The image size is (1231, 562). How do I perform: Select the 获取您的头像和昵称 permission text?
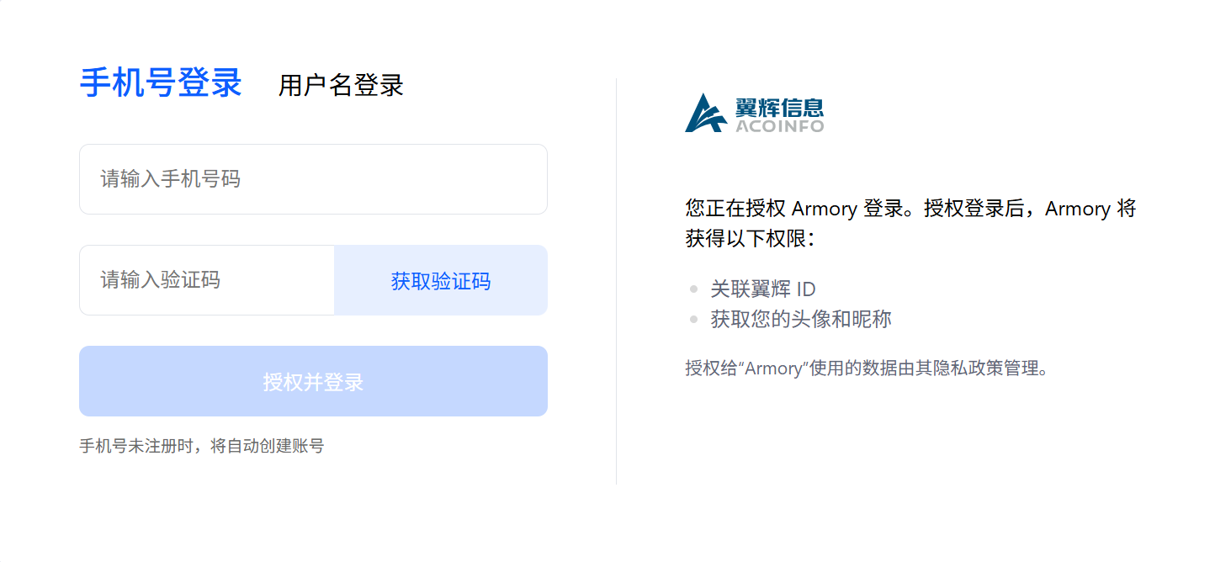[801, 319]
